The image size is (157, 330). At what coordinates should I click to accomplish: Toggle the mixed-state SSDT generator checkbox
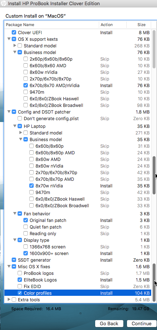(x=14, y=260)
